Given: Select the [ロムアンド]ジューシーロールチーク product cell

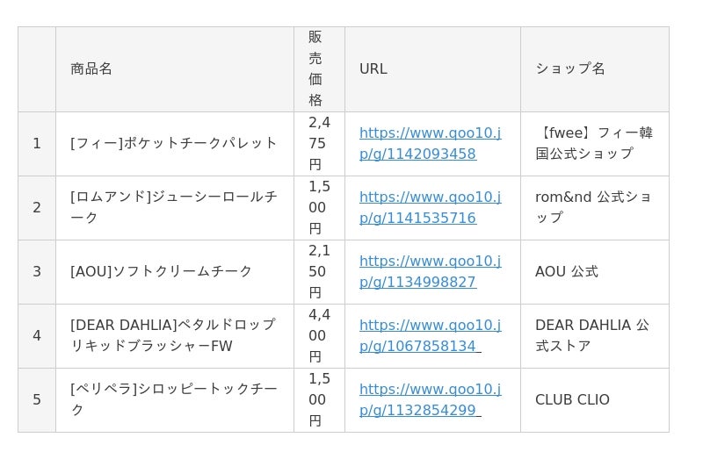Looking at the screenshot, I should click(x=174, y=208).
